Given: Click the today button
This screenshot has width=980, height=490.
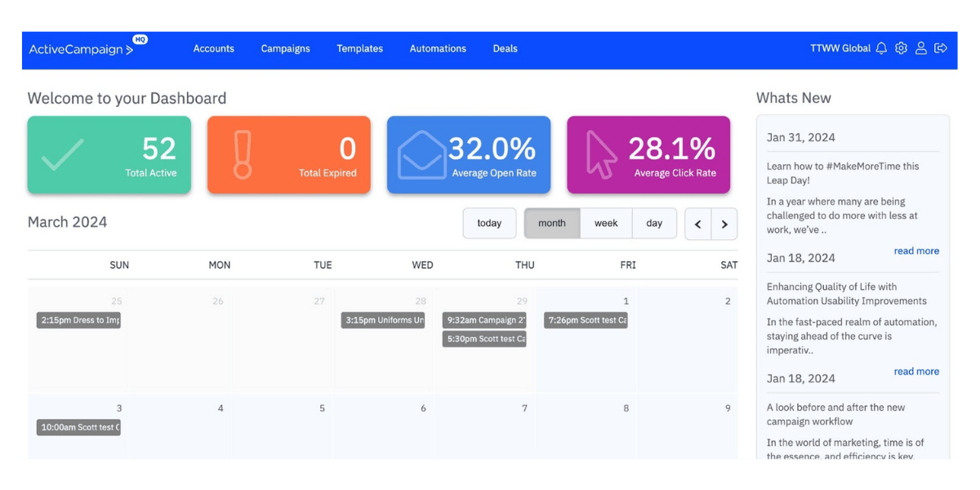Looking at the screenshot, I should tap(489, 222).
